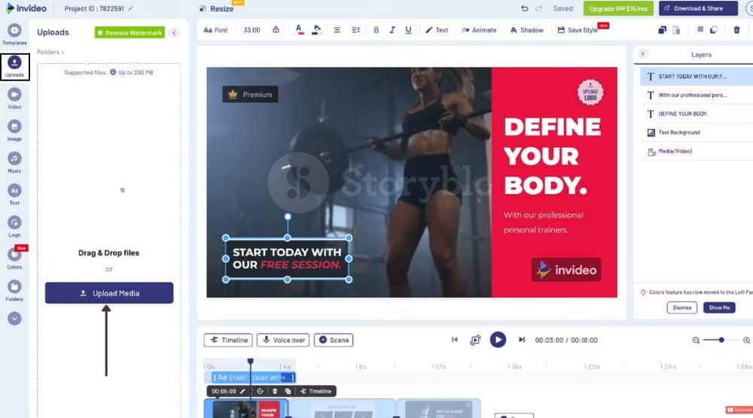Image resolution: width=753 pixels, height=418 pixels.
Task: Edit the project ID name pencil icon
Action: [x=130, y=8]
